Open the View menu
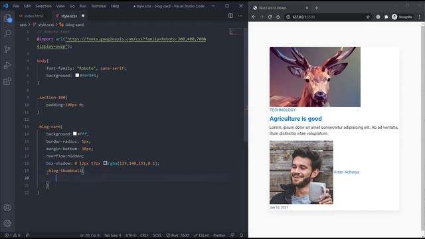The width and height of the screenshot is (425, 239). [x=60, y=6]
